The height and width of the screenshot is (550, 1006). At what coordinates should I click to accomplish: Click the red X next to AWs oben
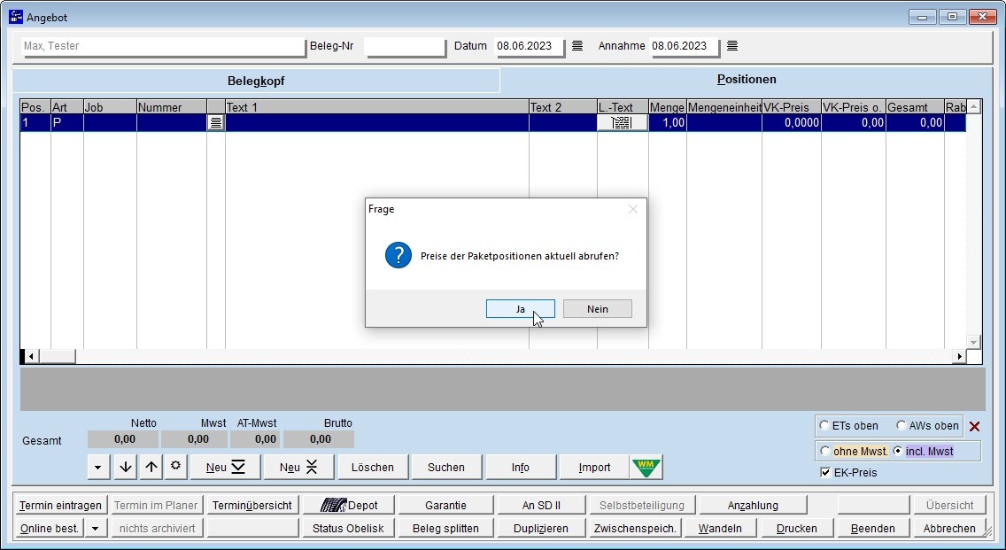click(x=974, y=426)
